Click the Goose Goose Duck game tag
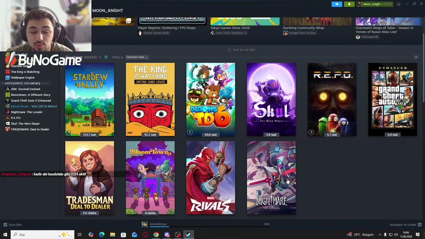Image resolution: width=425 pixels, height=239 pixels. tap(156, 33)
